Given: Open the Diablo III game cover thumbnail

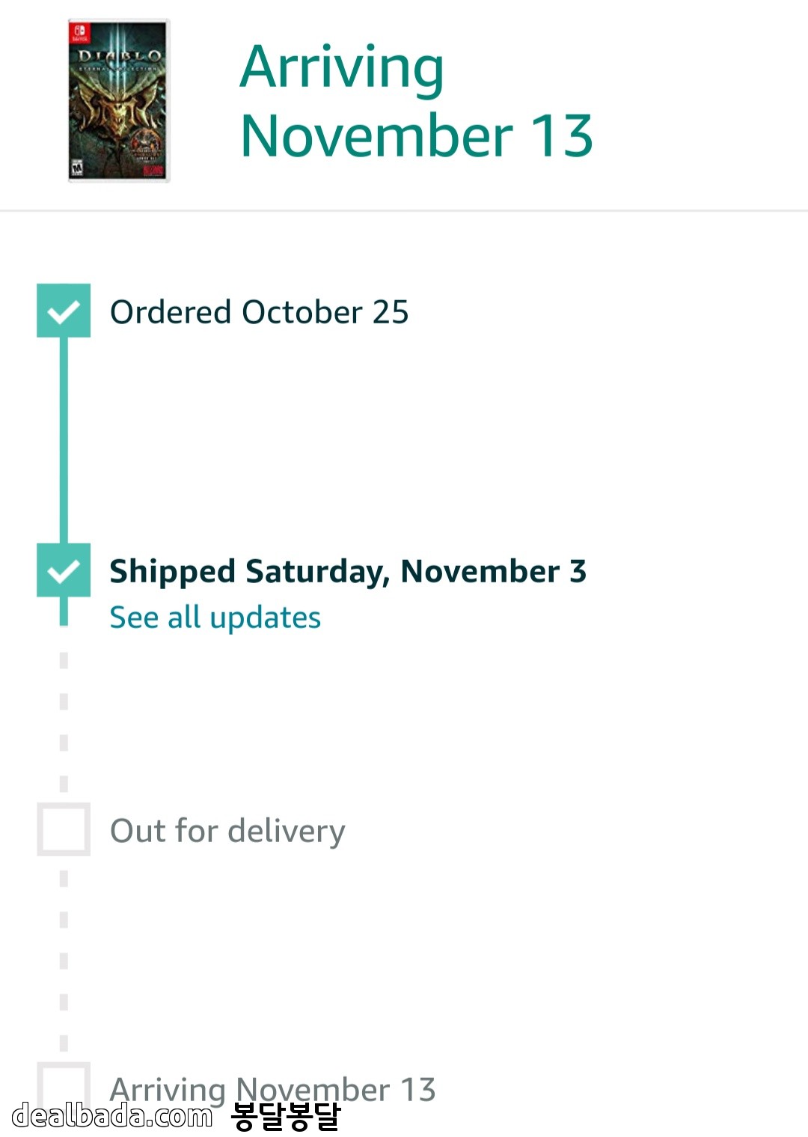Looking at the screenshot, I should coord(119,101).
